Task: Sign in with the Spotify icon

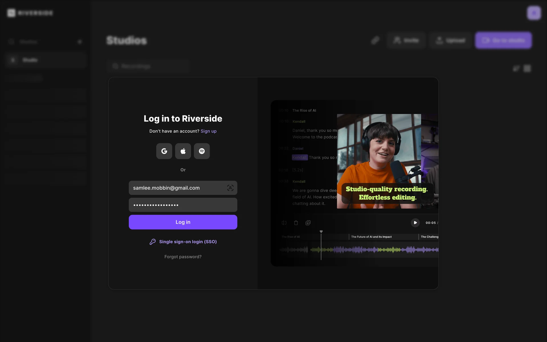Action: pyautogui.click(x=202, y=151)
